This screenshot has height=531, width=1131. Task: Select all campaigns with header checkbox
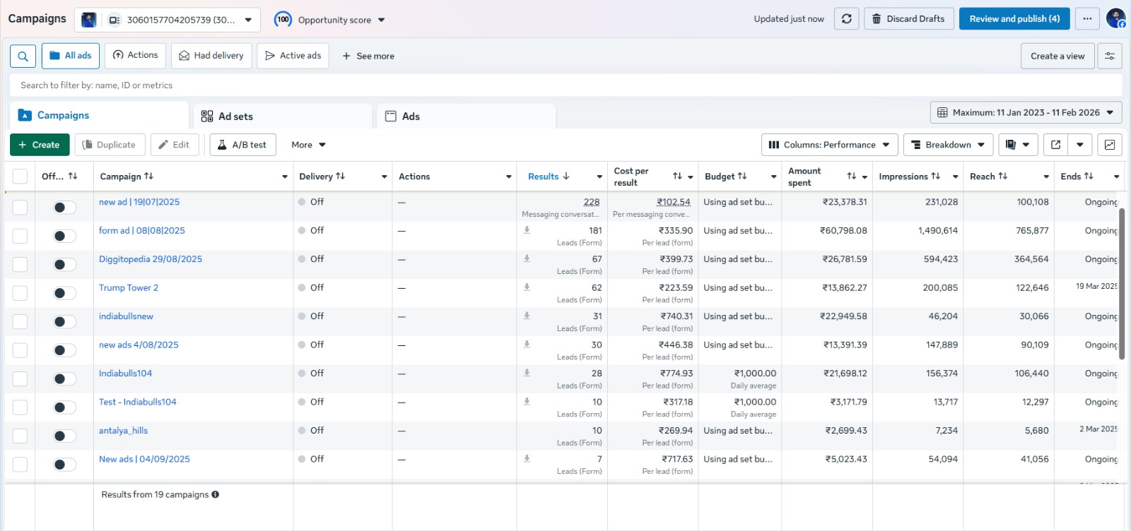(x=20, y=177)
